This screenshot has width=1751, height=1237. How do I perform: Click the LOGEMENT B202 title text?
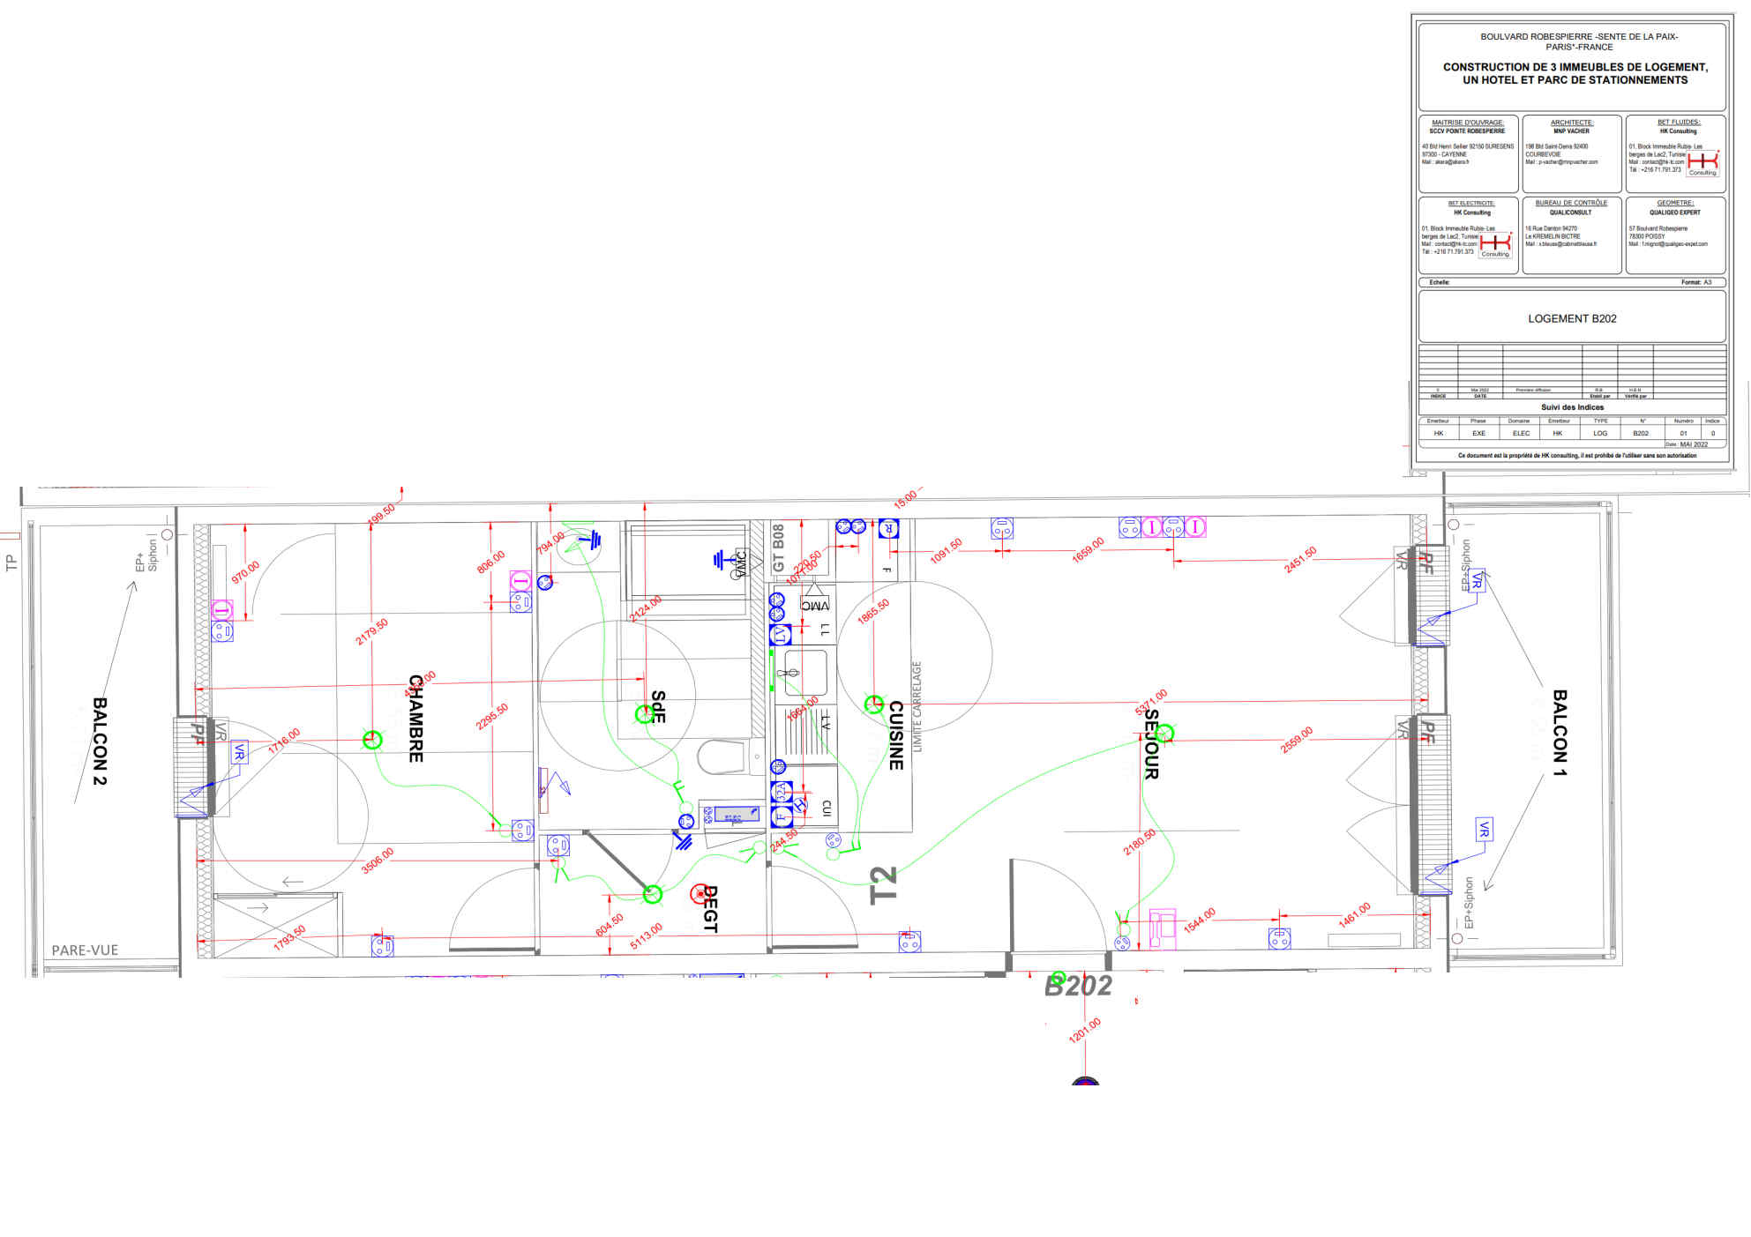1572,318
